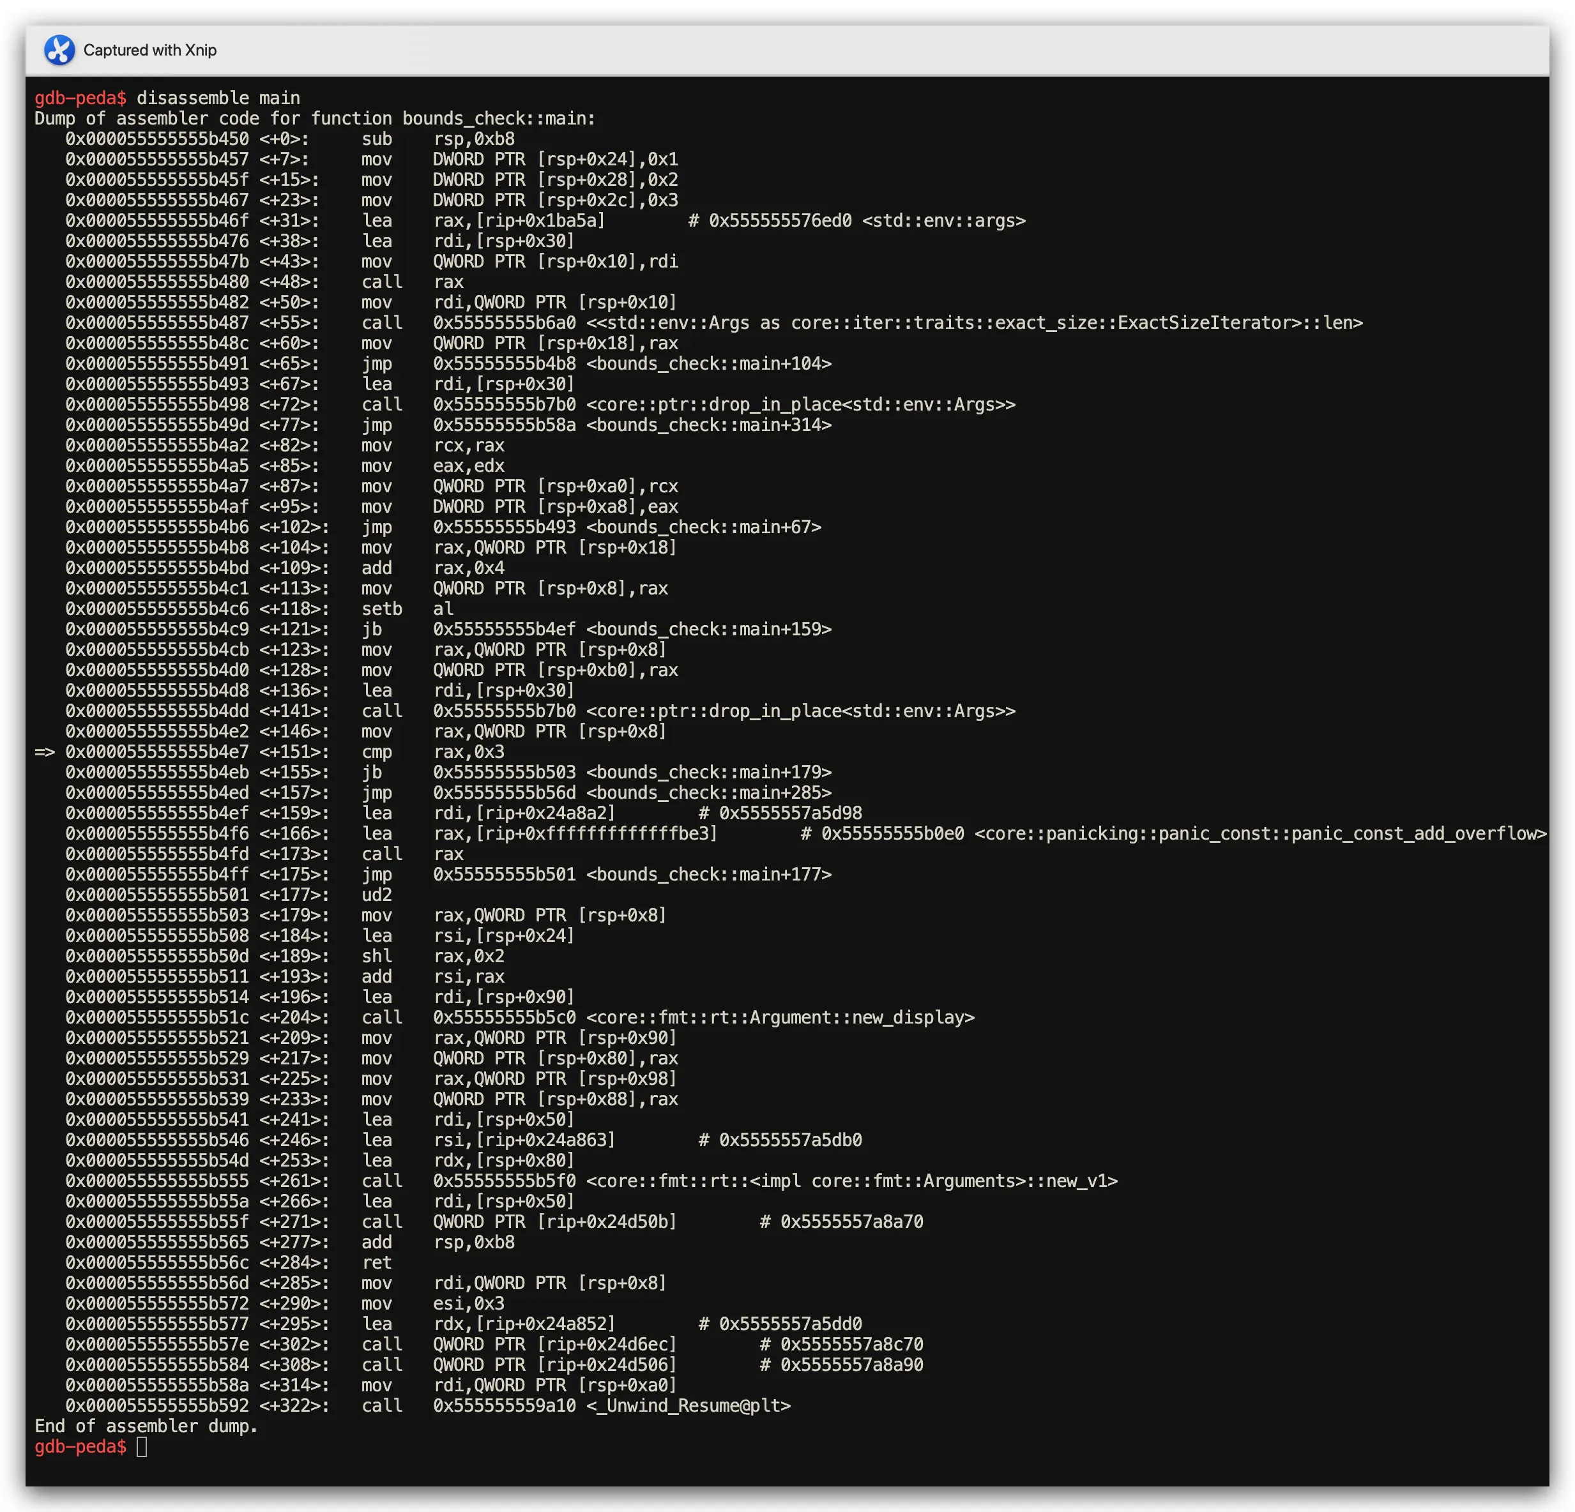The height and width of the screenshot is (1512, 1575).
Task: Click 'mov esi,0x3' instruction
Action: tap(433, 1304)
